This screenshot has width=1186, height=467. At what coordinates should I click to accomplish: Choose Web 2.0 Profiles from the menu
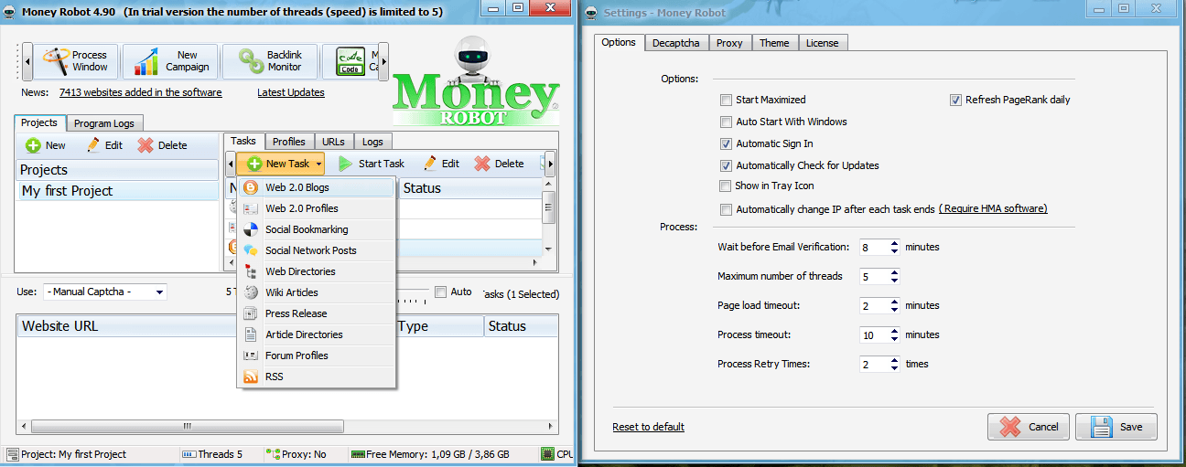[x=301, y=208]
